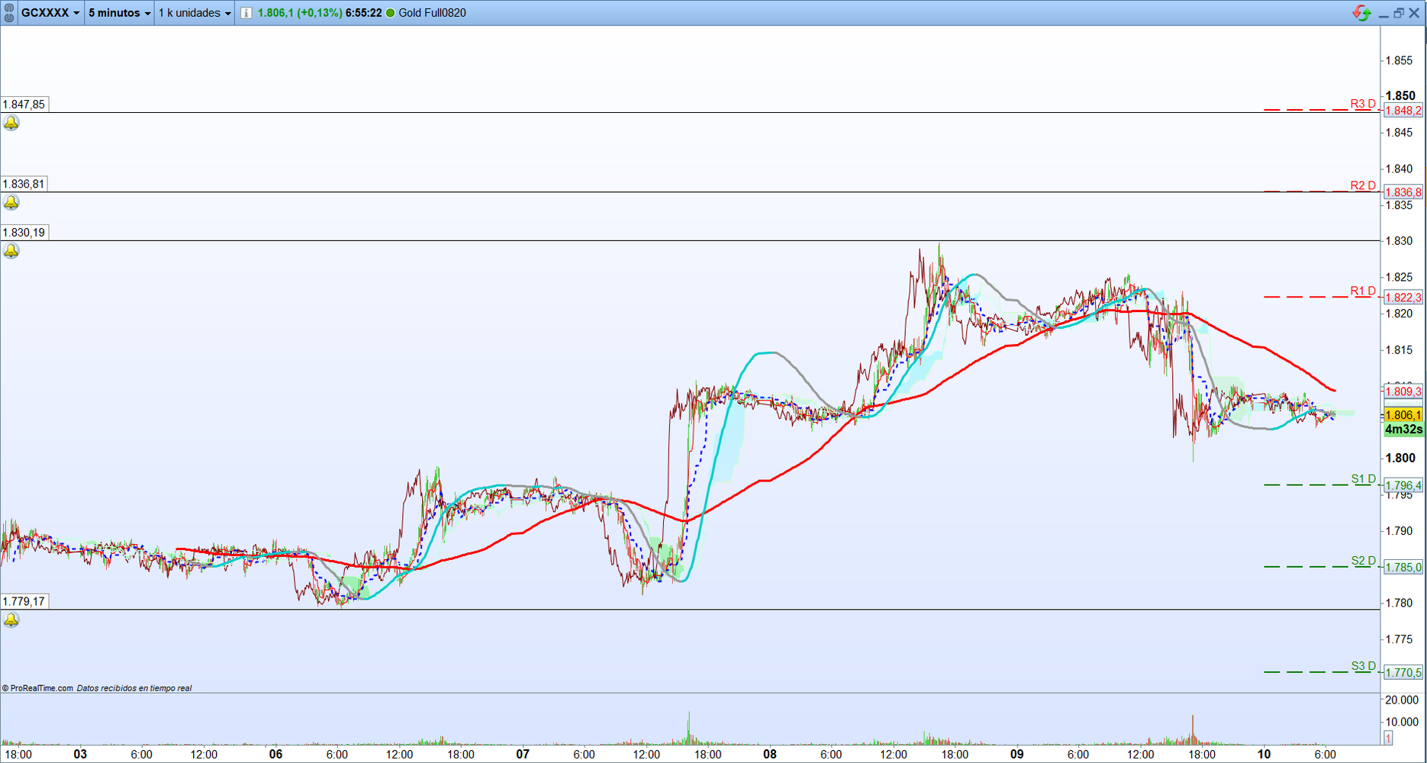Select the 1.830,19 alert level label

24,233
